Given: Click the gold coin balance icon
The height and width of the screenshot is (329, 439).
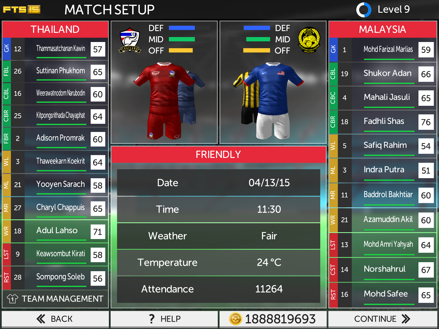Looking at the screenshot, I should pyautogui.click(x=235, y=319).
